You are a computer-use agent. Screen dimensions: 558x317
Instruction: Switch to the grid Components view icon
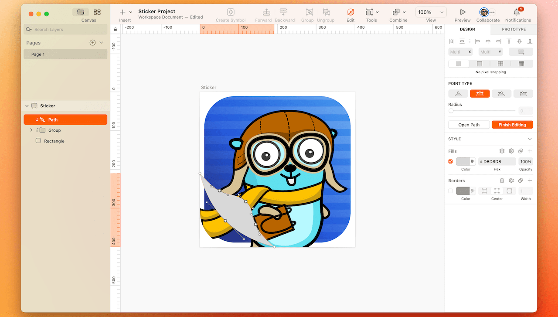(97, 12)
